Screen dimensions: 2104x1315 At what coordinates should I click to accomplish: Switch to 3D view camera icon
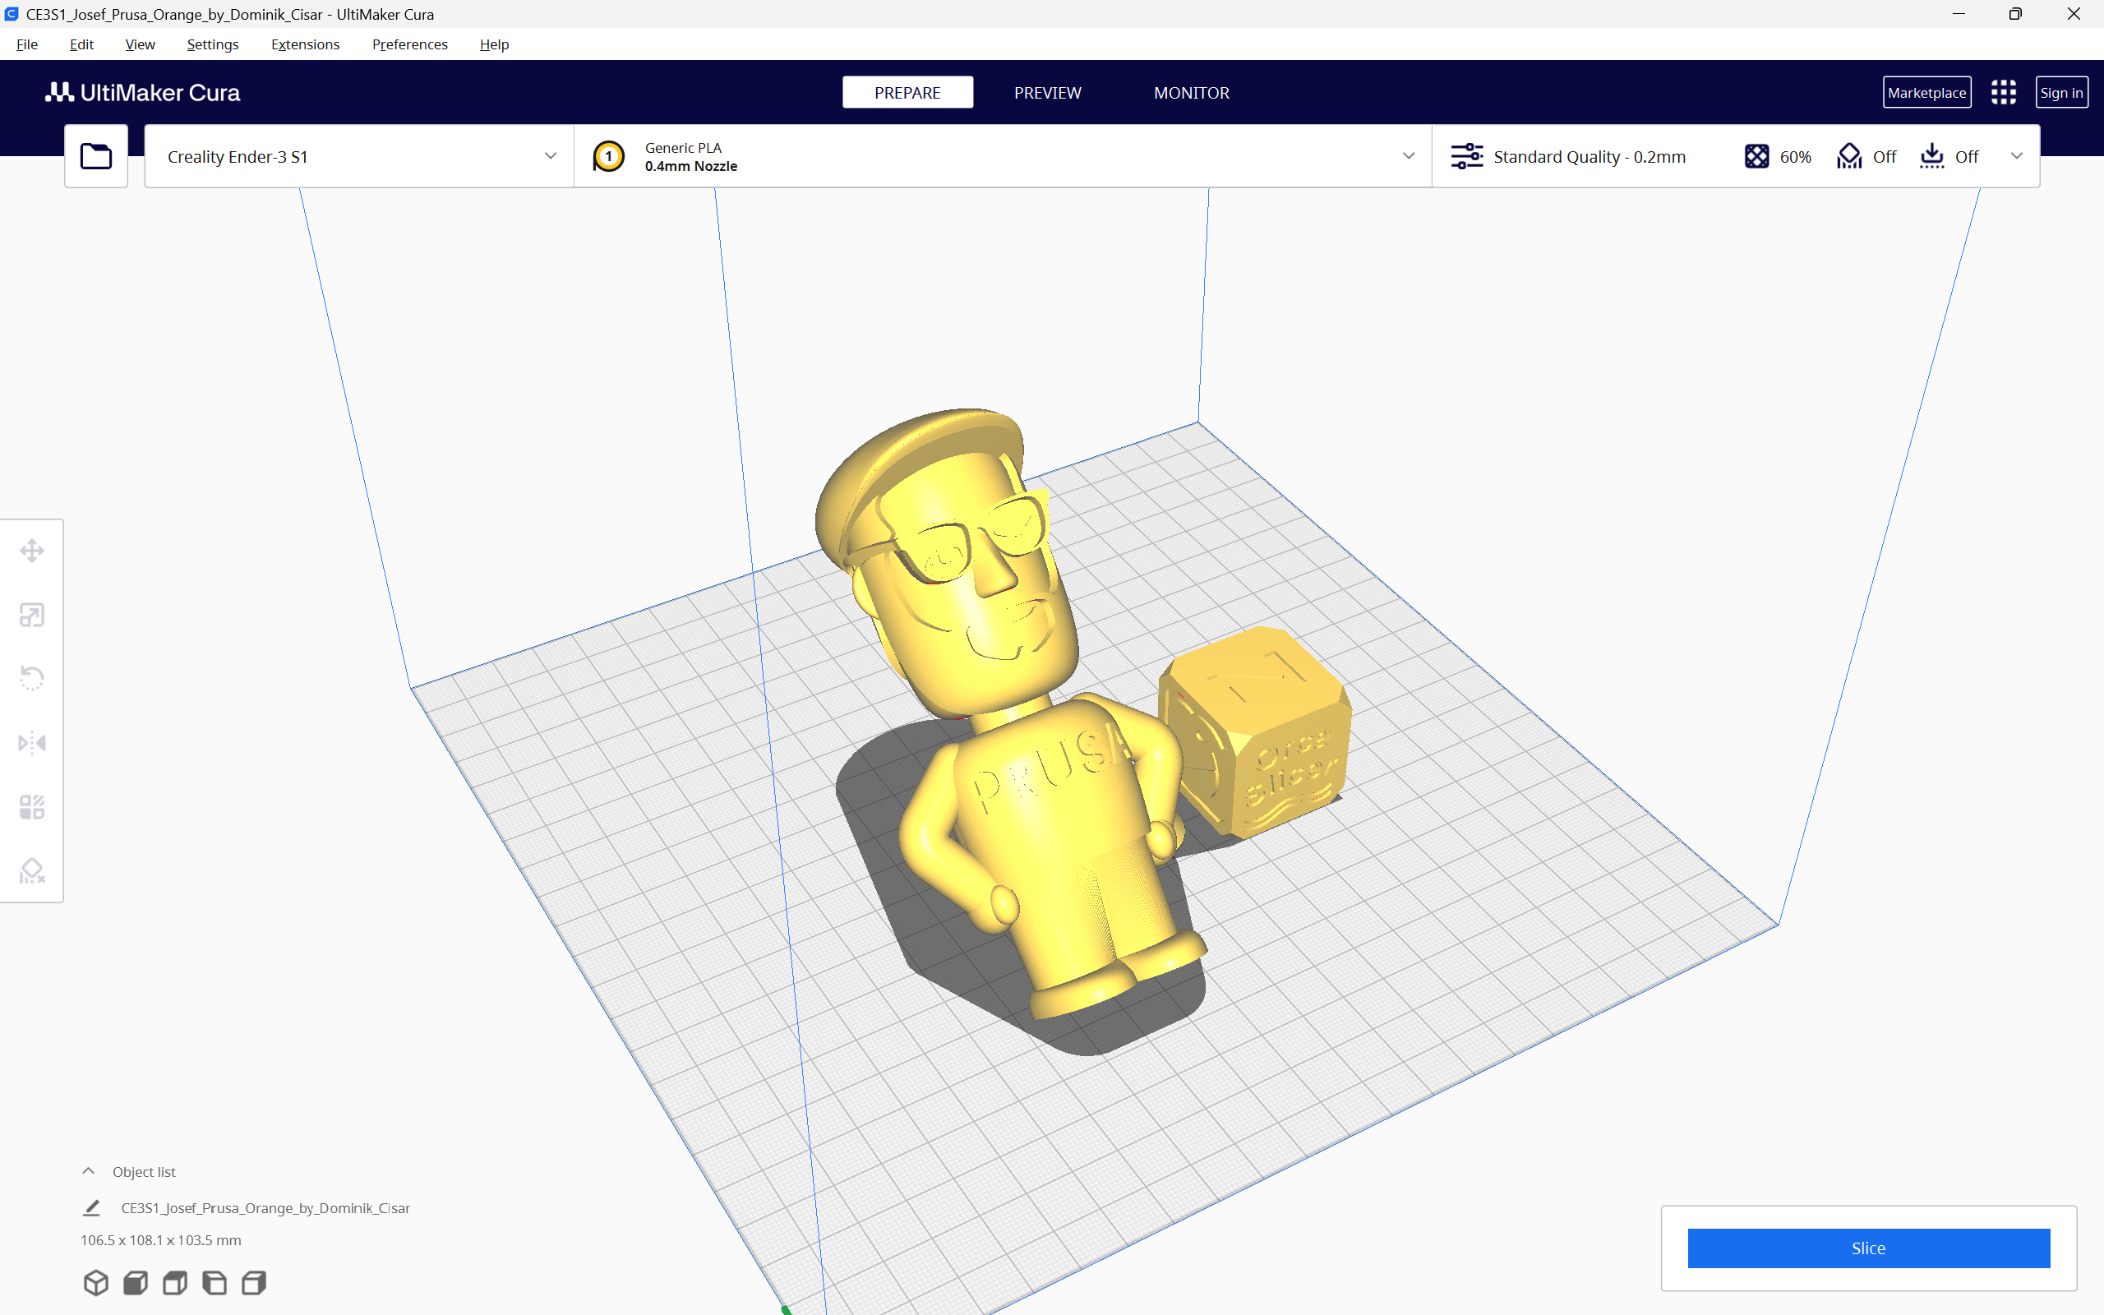[95, 1283]
